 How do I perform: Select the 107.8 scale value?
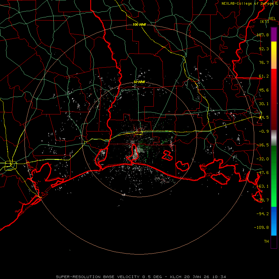263,35
